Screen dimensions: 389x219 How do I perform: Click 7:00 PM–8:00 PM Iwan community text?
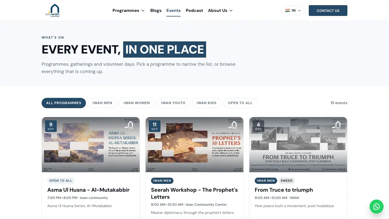(x=78, y=198)
